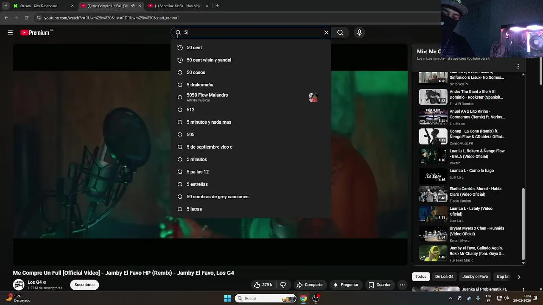
Task: Open the browser tab search dropdown
Action: [6, 6]
